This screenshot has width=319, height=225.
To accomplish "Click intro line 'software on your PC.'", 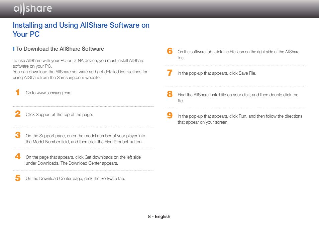I will coord(32,66).
